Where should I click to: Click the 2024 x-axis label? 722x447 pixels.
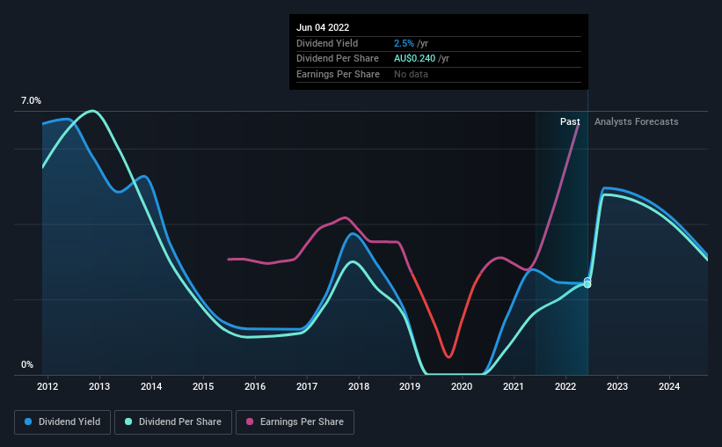click(669, 386)
